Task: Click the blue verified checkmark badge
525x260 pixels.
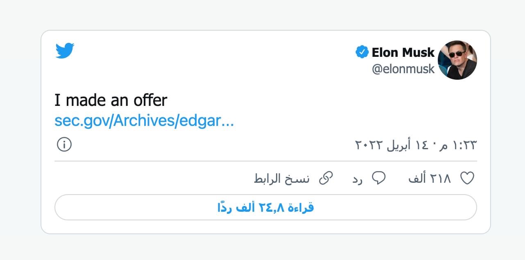Action: click(x=362, y=52)
